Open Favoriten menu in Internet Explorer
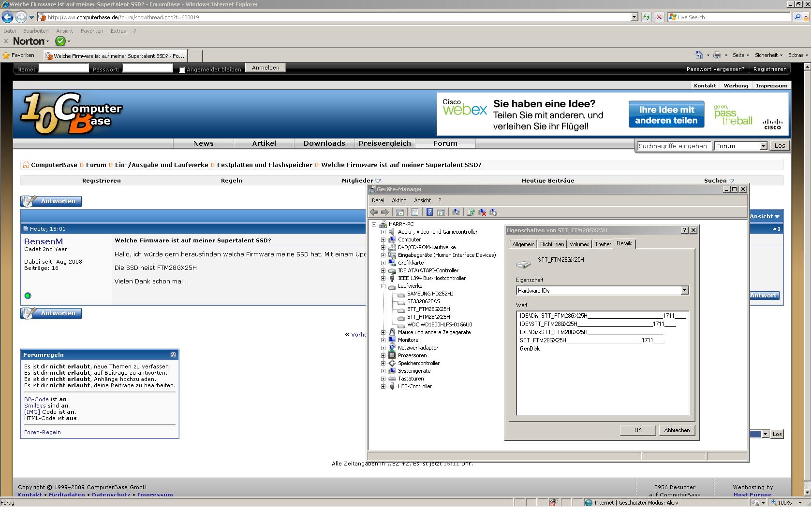811x507 pixels. click(92, 31)
